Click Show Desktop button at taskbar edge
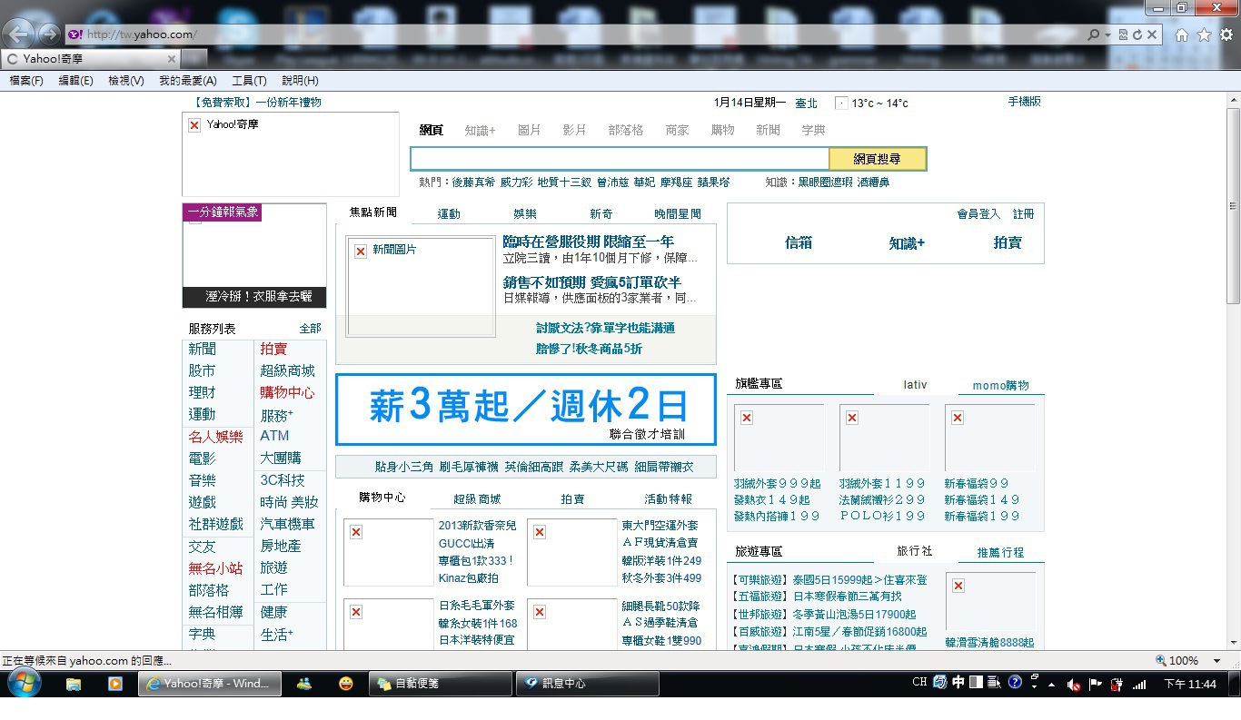Screen dimensions: 1241x720 tap(1235, 685)
